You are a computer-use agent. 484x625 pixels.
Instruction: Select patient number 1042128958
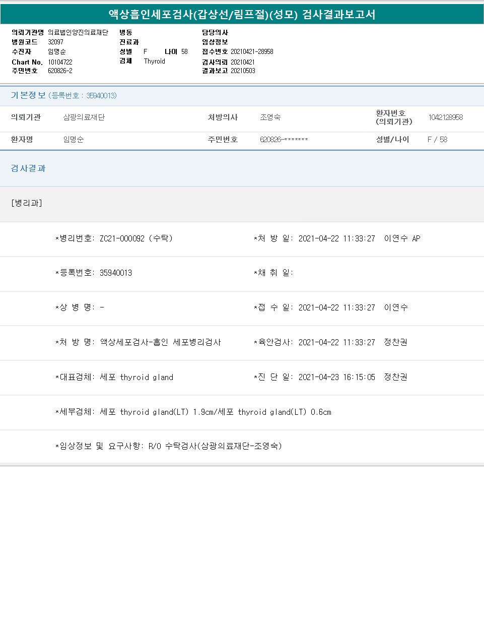tap(445, 117)
